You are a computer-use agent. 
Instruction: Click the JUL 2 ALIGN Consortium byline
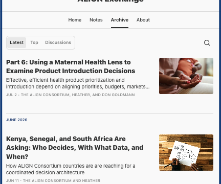click(71, 95)
